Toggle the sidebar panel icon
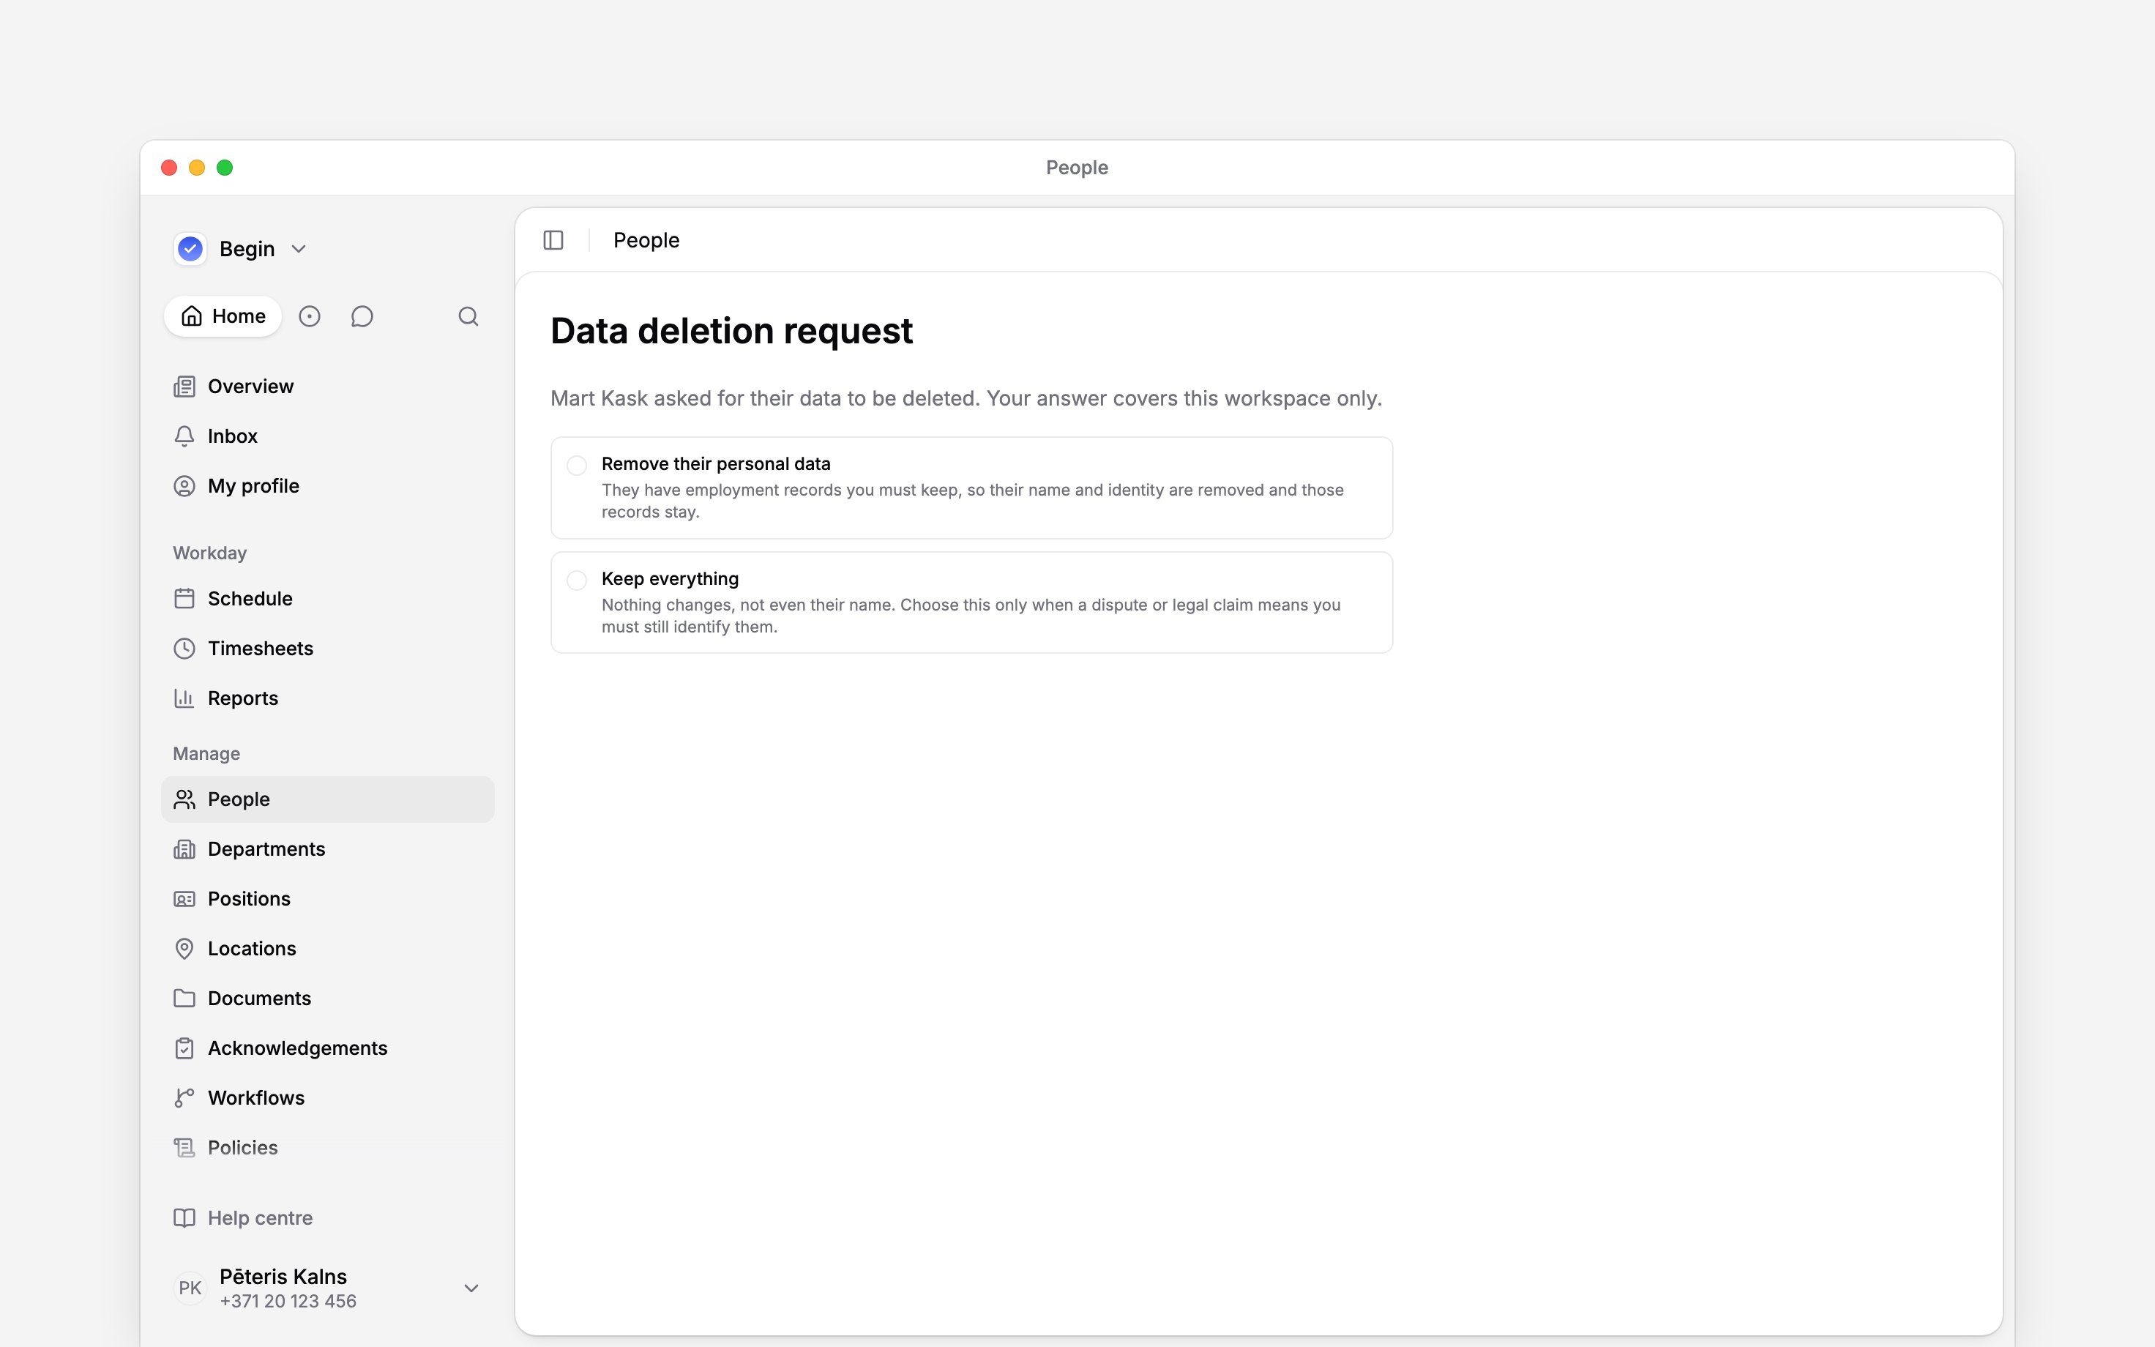 point(553,241)
